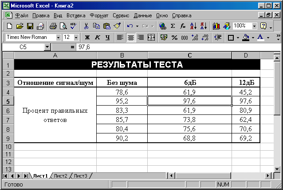Viewport: 283px width, 190px height.
Task: Apply fill color paint bucket
Action: 246,38
